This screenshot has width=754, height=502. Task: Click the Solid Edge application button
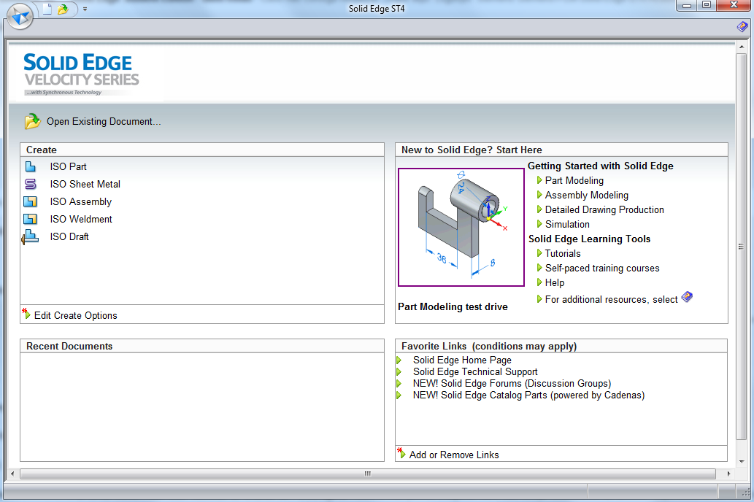pos(20,15)
